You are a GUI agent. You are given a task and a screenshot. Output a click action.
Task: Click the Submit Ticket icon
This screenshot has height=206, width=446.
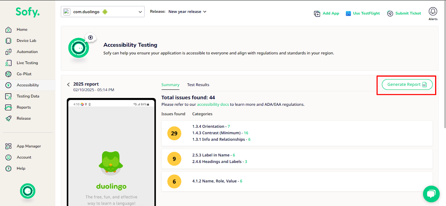click(x=390, y=14)
